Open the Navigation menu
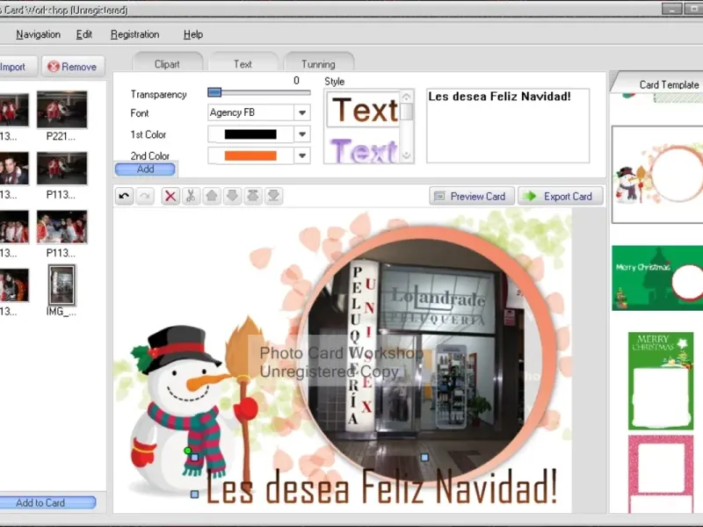This screenshot has width=703, height=527. coord(38,34)
